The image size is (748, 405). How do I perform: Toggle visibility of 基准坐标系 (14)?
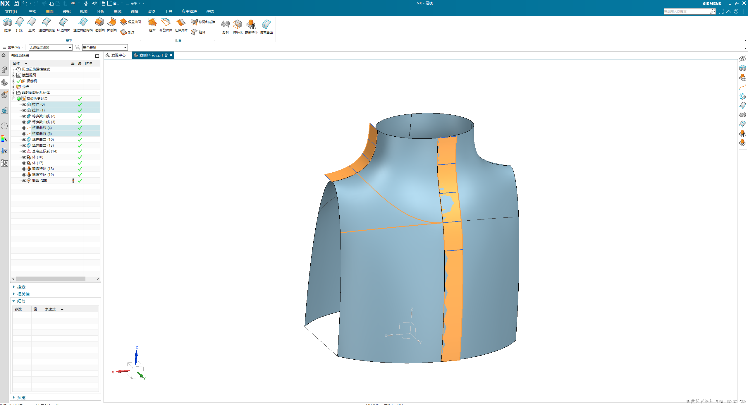24,151
